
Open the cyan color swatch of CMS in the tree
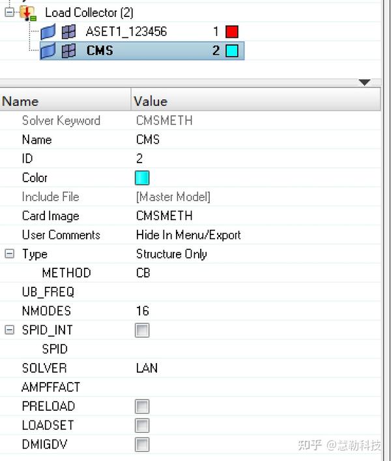point(232,51)
